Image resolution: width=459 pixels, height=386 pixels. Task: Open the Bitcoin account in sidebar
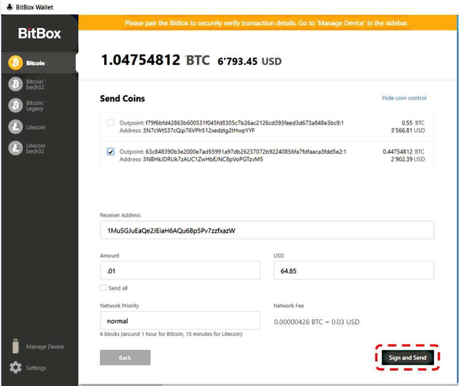click(39, 63)
